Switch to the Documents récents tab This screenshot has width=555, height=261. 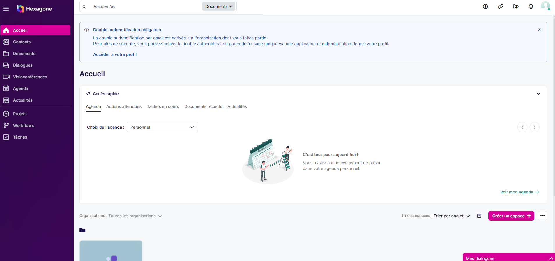[x=203, y=106]
